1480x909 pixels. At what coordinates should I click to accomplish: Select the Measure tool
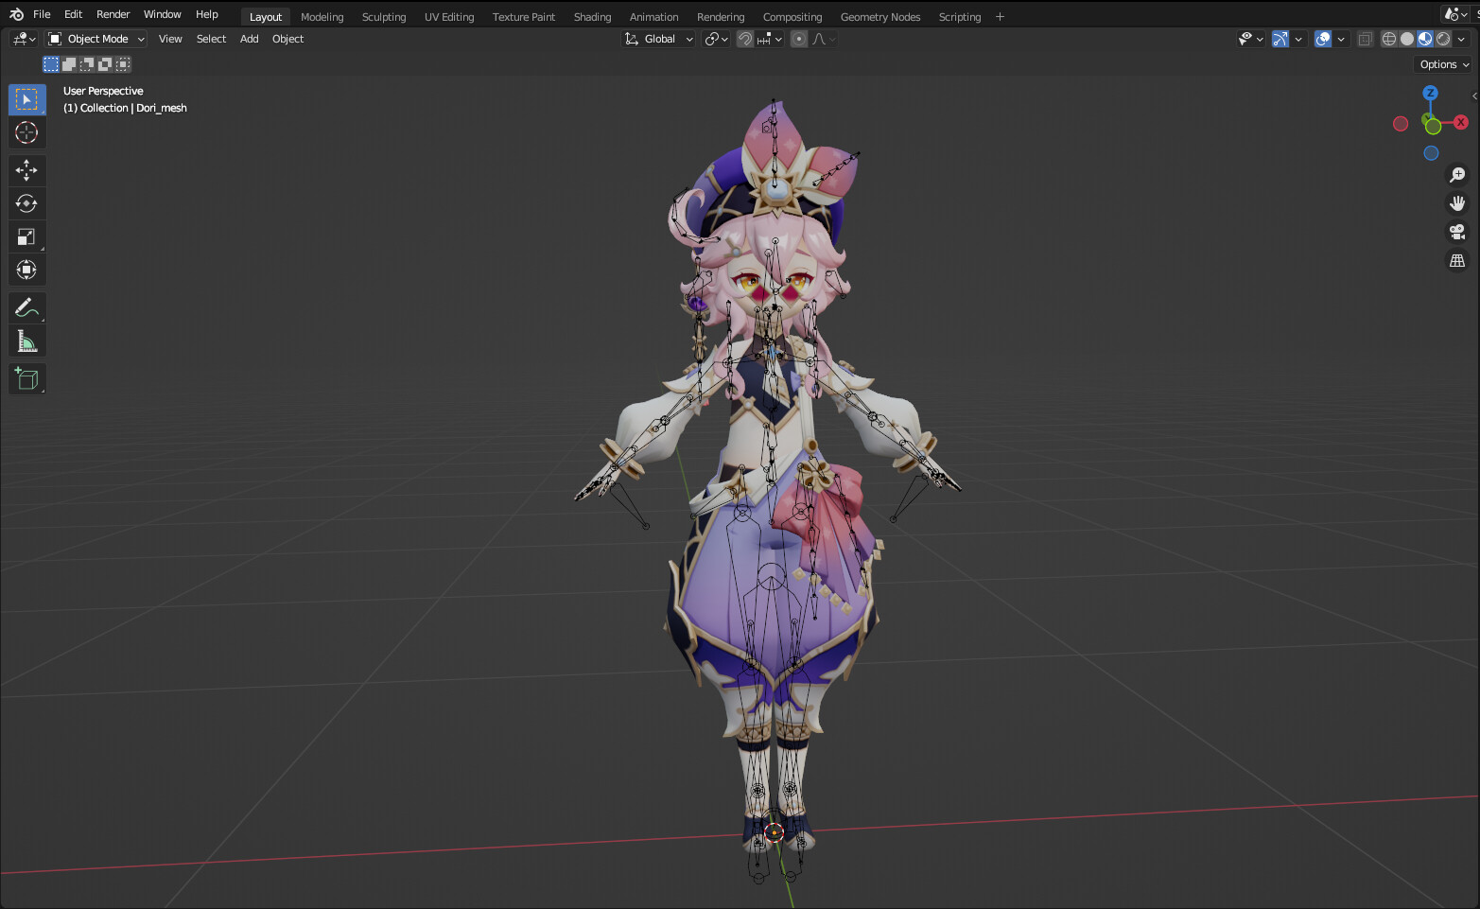click(x=27, y=341)
